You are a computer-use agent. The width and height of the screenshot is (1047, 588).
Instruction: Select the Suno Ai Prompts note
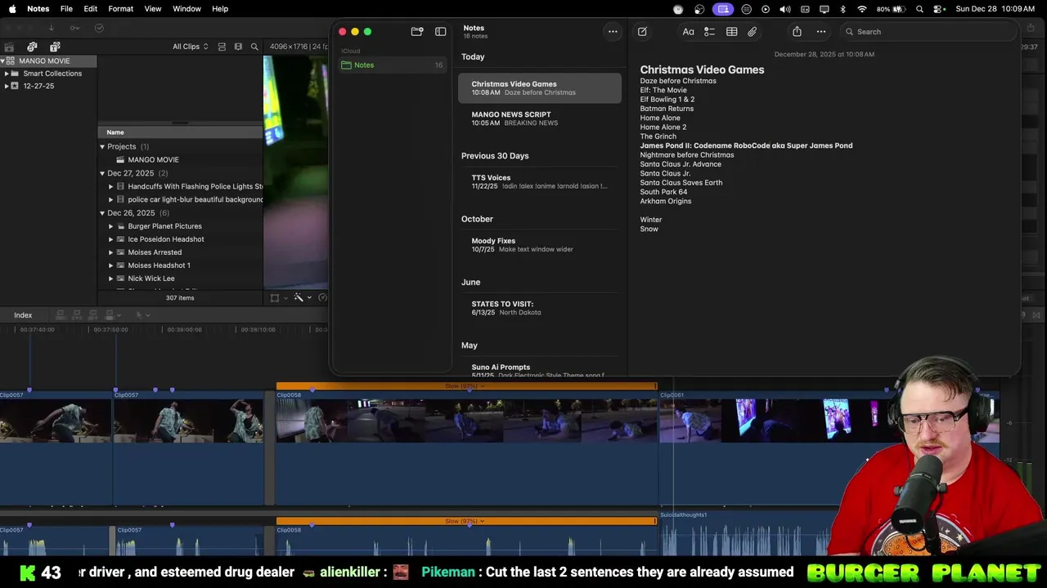pos(540,370)
